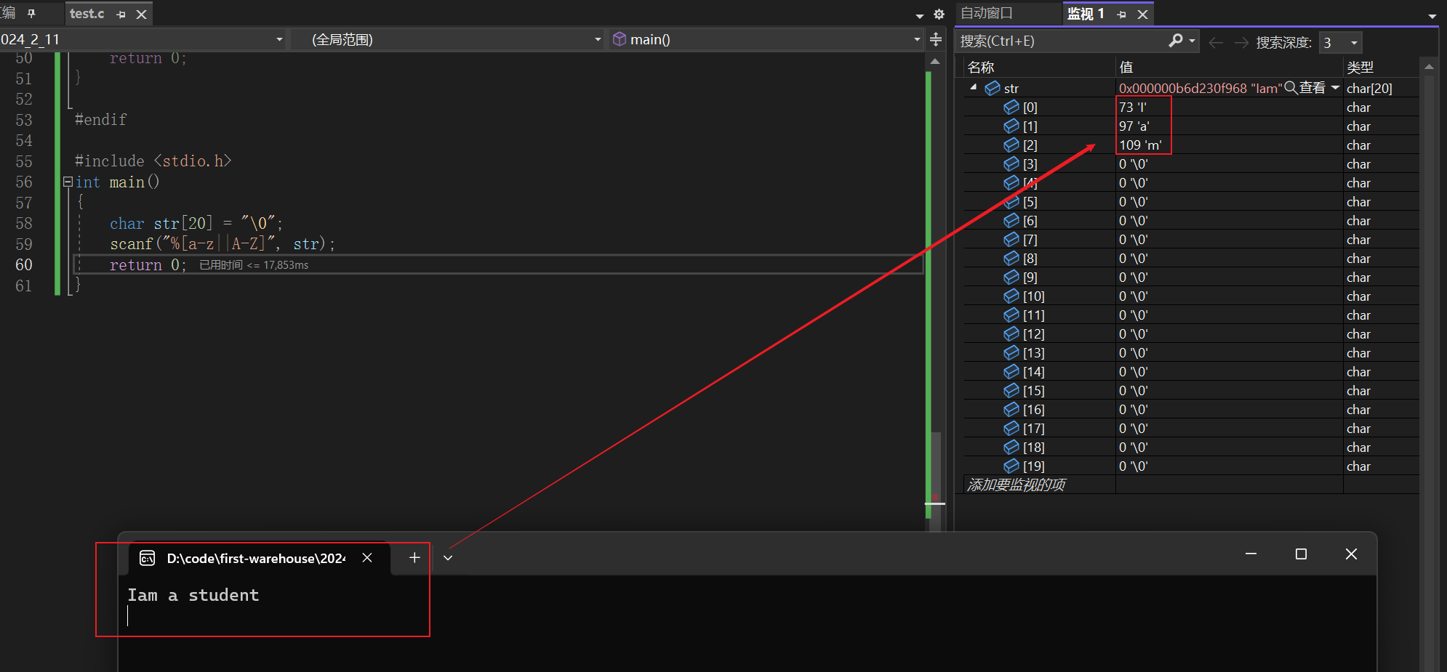
Task: Pin the 监视 1 watch panel
Action: click(x=1121, y=15)
